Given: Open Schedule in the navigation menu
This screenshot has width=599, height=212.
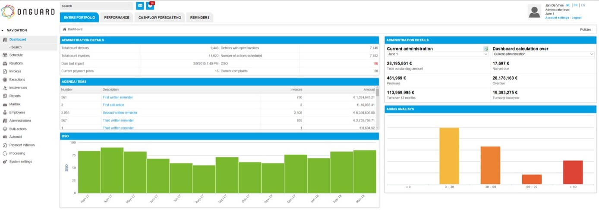Looking at the screenshot, I should click(16, 55).
